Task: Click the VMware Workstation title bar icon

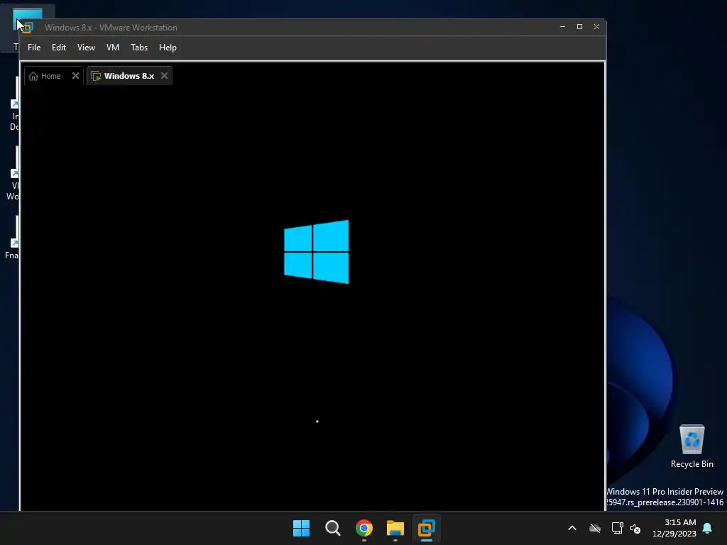Action: coord(28,28)
